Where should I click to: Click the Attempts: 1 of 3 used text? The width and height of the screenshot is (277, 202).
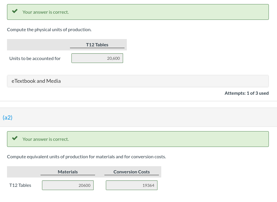click(x=247, y=93)
